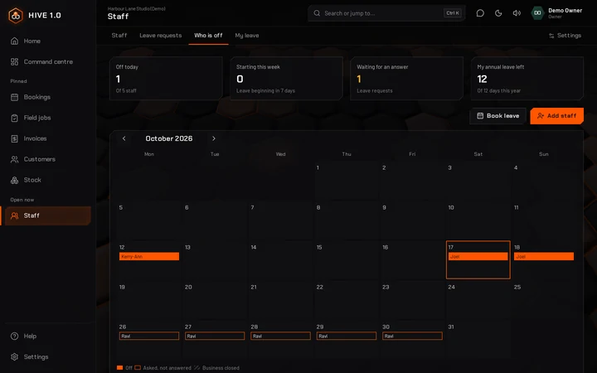Screen dimensions: 597x373
Task: Click the search magnifier icon
Action: click(x=317, y=13)
